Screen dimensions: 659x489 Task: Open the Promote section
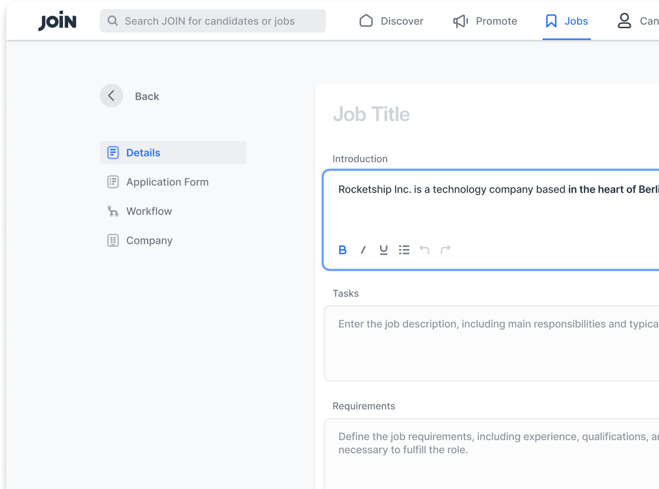pyautogui.click(x=485, y=21)
